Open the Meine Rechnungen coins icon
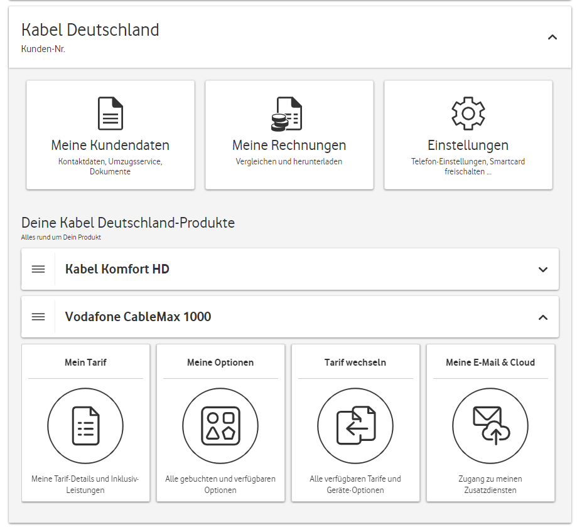 287,114
